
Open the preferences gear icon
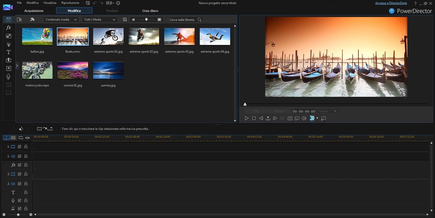click(118, 3)
